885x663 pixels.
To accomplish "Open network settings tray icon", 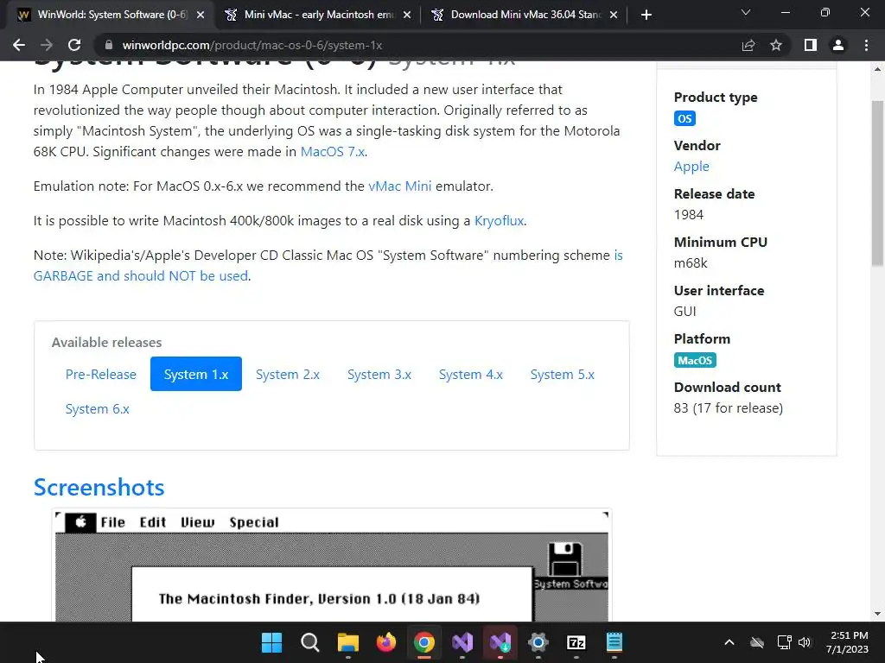I will click(784, 642).
